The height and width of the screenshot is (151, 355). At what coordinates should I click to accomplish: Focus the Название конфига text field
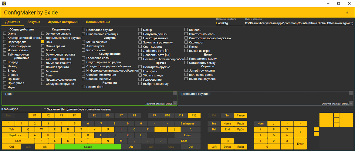point(229,23)
